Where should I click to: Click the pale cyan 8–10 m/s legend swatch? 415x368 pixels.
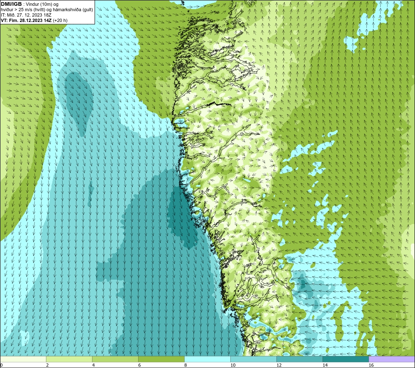(x=207, y=359)
